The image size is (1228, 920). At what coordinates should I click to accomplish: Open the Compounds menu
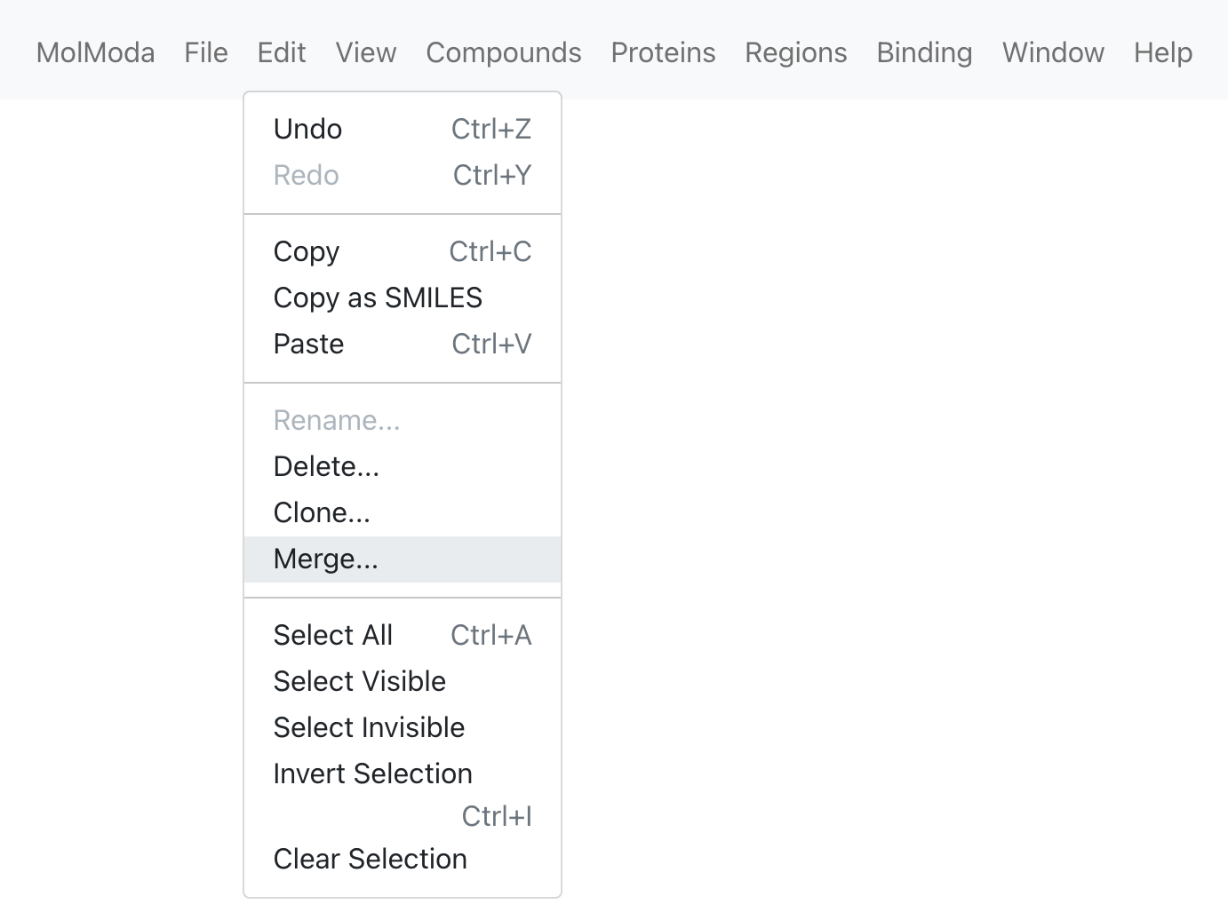(x=504, y=52)
